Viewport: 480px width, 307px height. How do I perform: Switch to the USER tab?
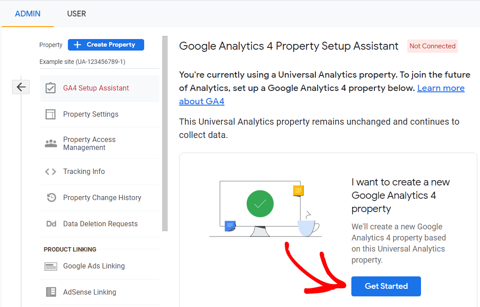coord(76,14)
